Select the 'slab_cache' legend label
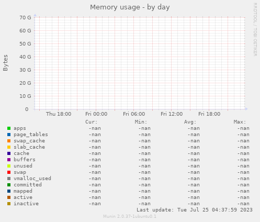 tap(29, 147)
